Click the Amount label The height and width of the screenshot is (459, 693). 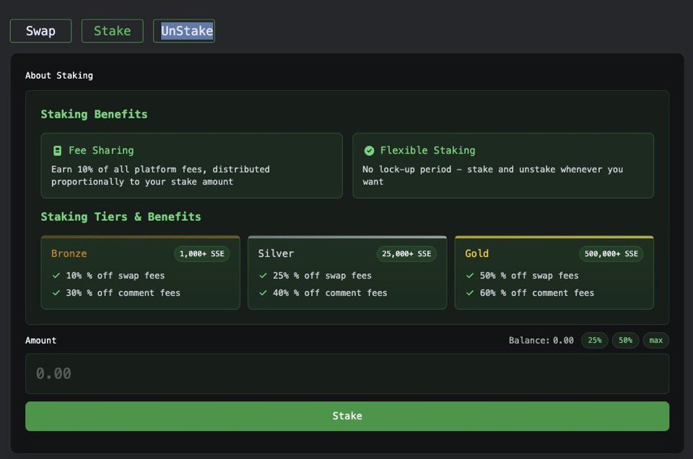[x=40, y=340]
